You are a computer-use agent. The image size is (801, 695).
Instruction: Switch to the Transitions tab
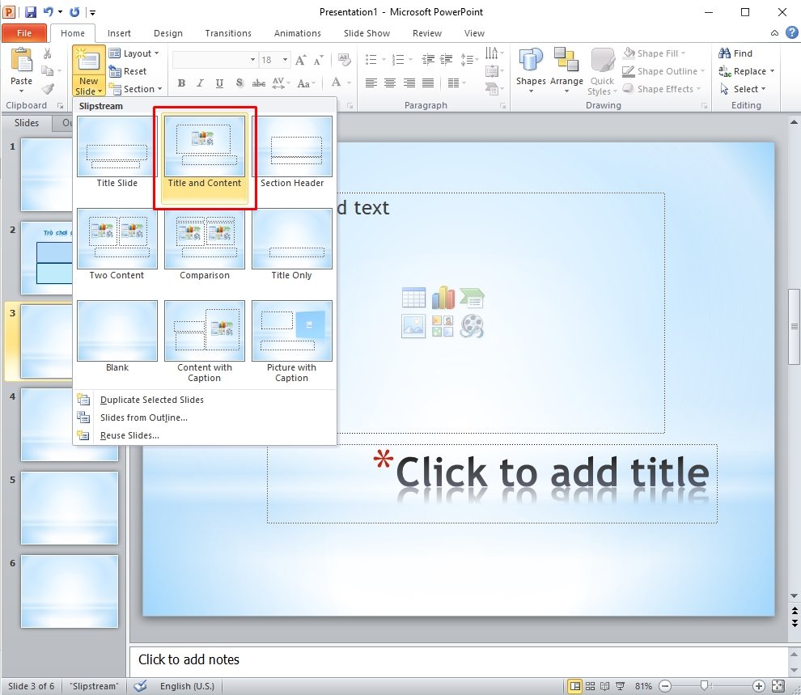tap(228, 33)
